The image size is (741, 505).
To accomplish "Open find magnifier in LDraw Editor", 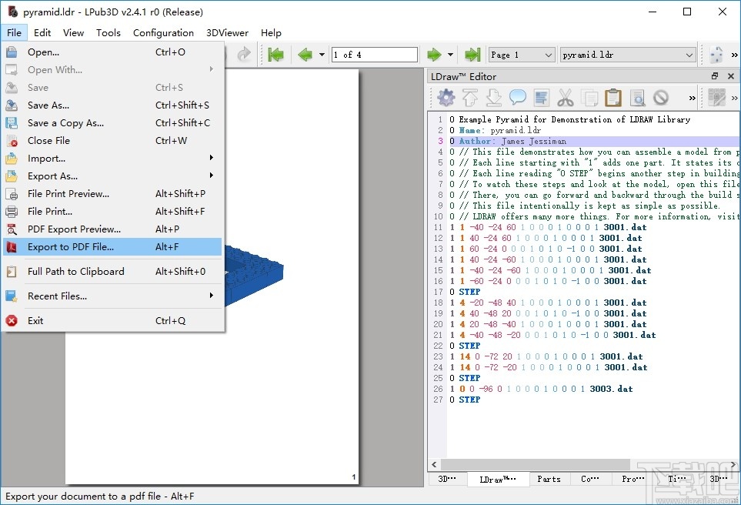I will pos(637,98).
